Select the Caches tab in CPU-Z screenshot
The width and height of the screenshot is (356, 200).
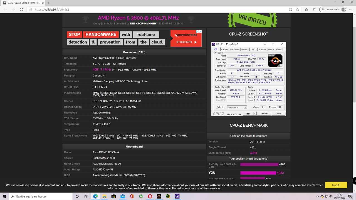(224, 49)
